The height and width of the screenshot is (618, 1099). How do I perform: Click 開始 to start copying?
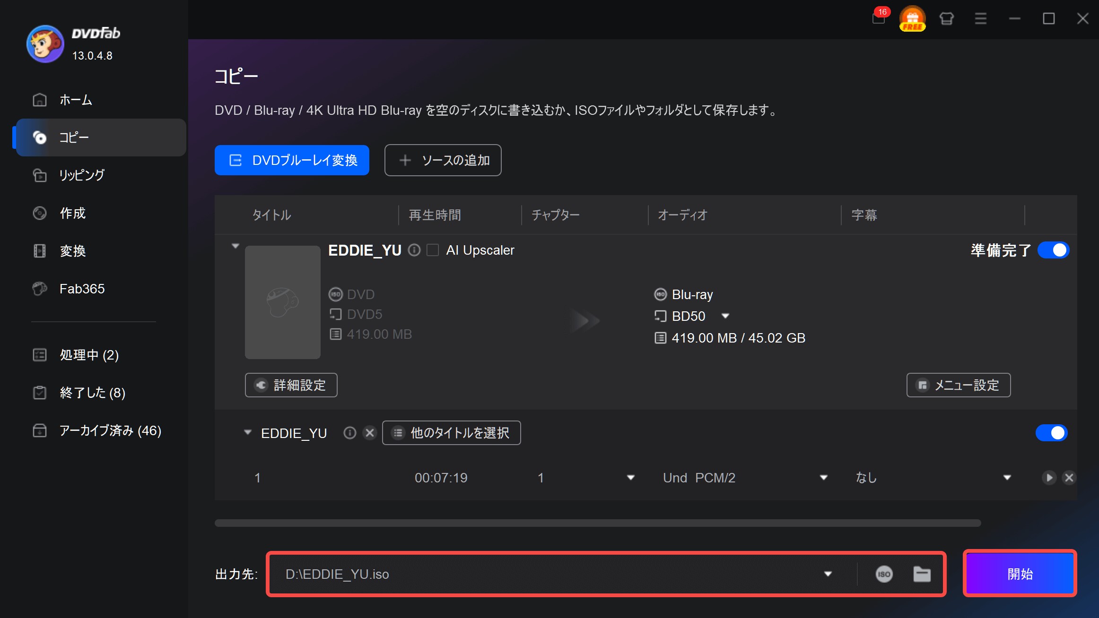coord(1020,574)
